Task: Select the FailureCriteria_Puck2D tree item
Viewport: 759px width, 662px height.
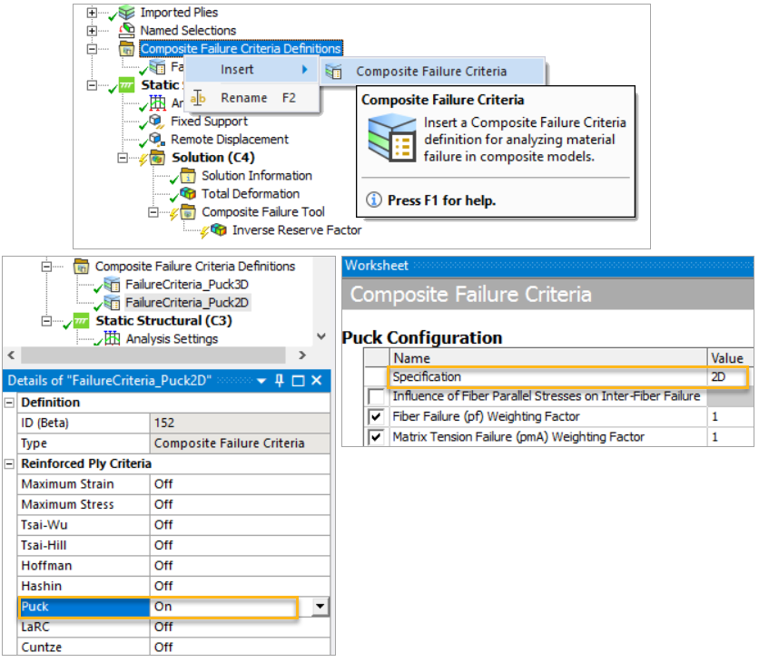Action: coord(187,303)
